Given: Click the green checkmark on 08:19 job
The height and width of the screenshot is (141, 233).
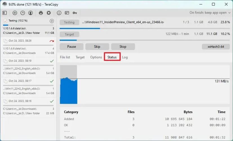Looking at the screenshot, I should (52, 61).
